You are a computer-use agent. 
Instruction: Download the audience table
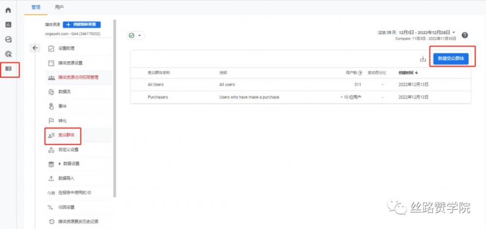423,59
